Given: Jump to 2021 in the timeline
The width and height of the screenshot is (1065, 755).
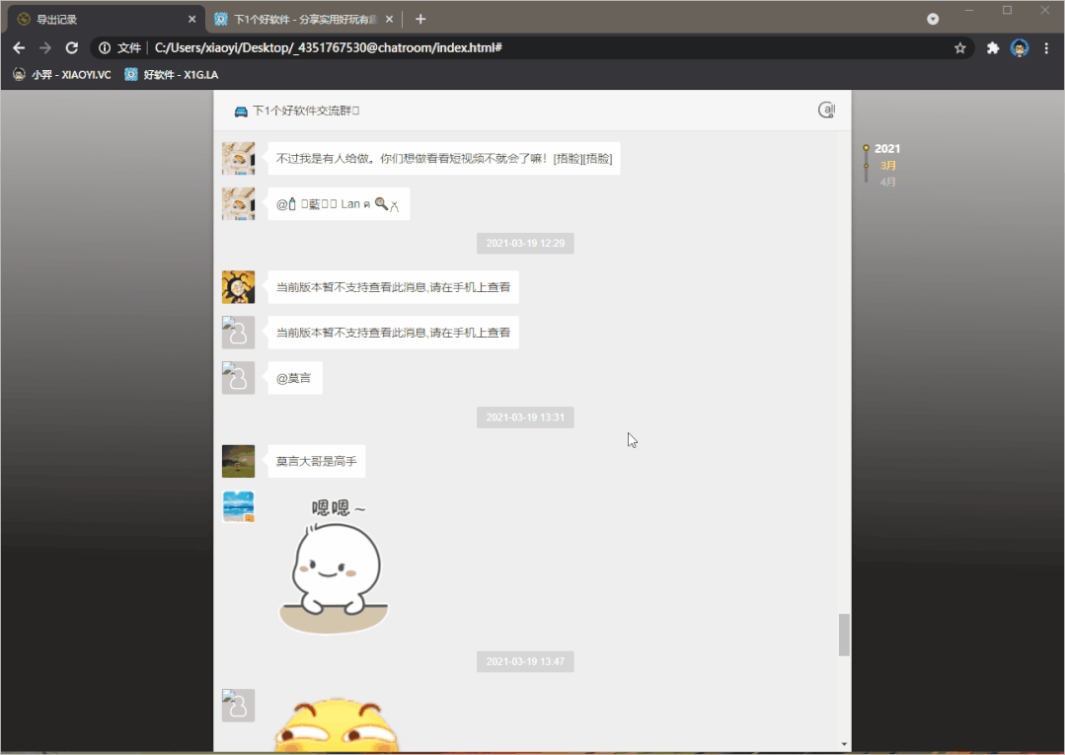Looking at the screenshot, I should click(x=887, y=148).
